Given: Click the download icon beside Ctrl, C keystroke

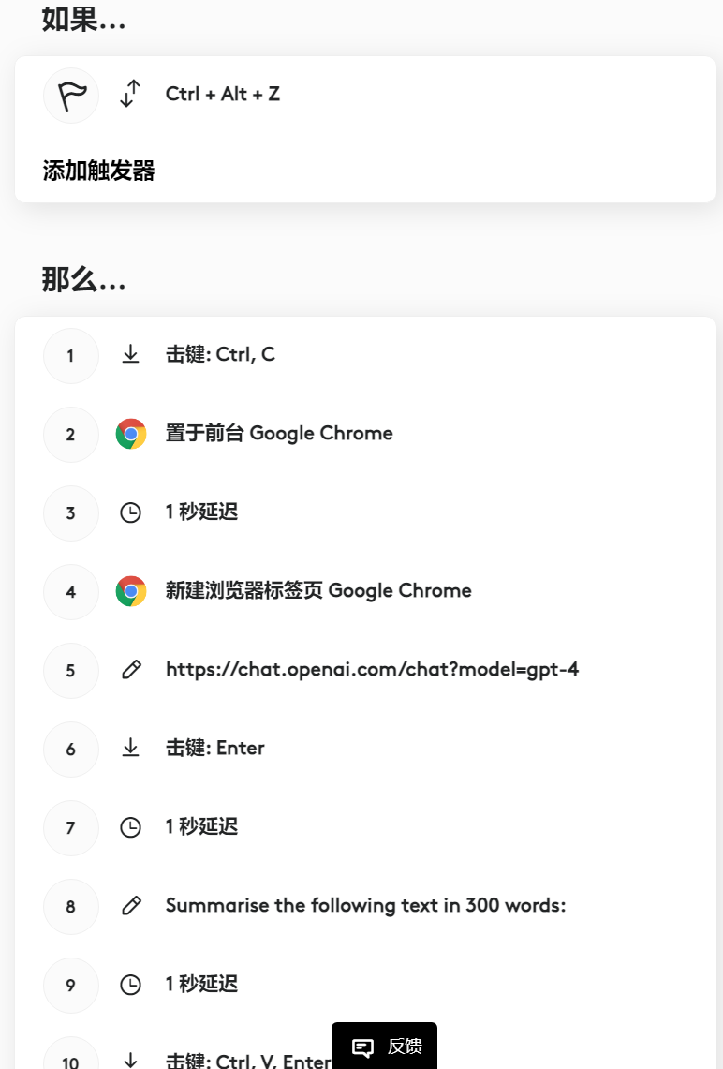Looking at the screenshot, I should (x=131, y=355).
